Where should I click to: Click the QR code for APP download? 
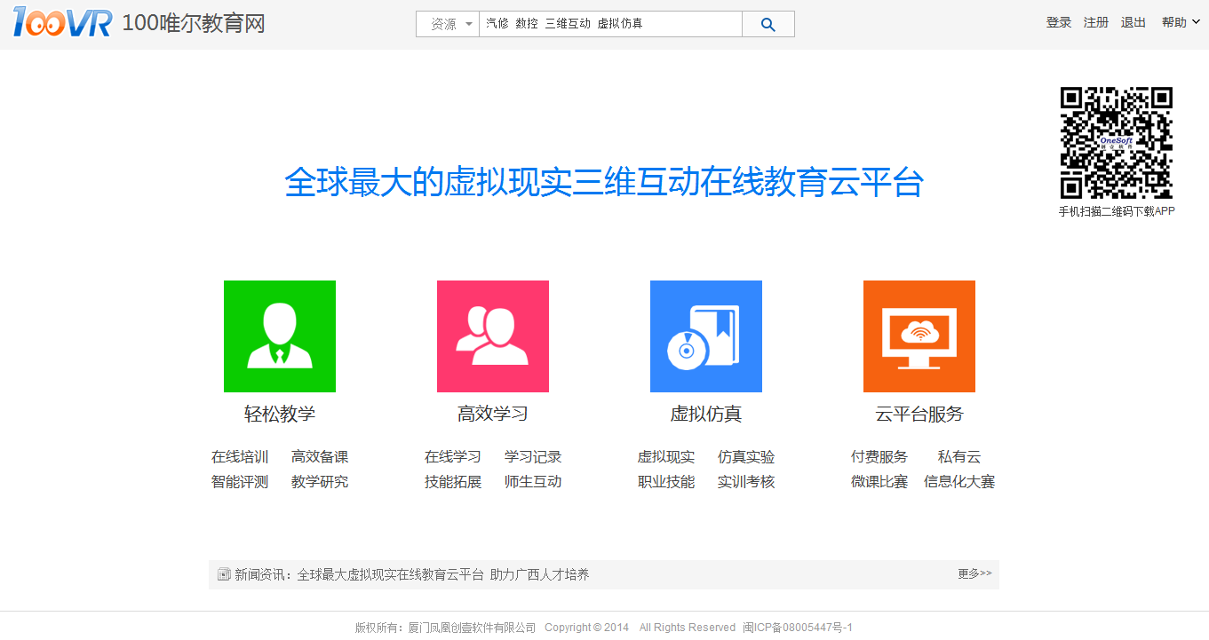pos(1117,143)
